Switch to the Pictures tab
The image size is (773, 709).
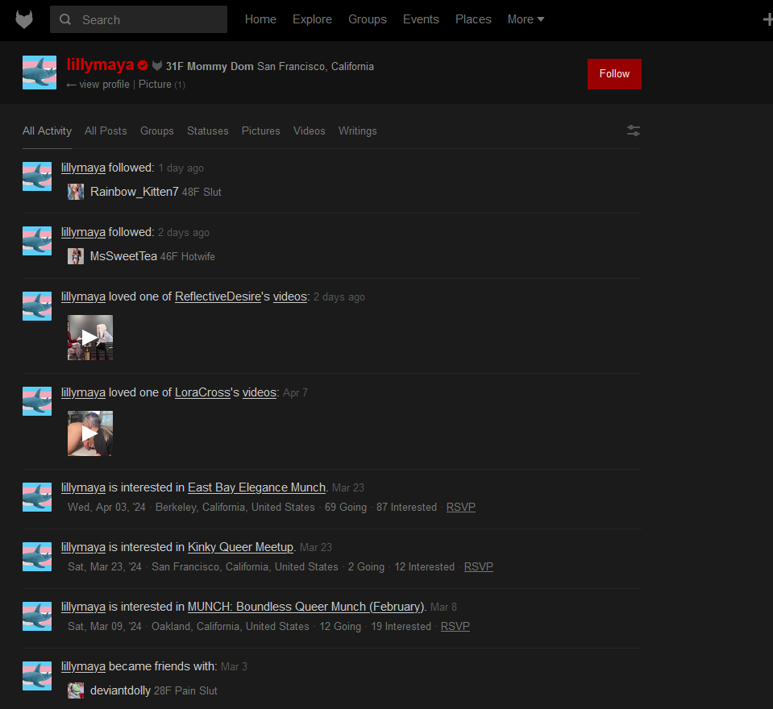pos(261,131)
